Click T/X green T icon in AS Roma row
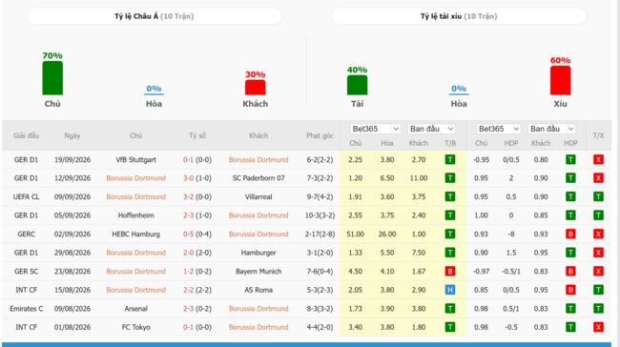Screen dimensions: 620x347 tap(598, 290)
